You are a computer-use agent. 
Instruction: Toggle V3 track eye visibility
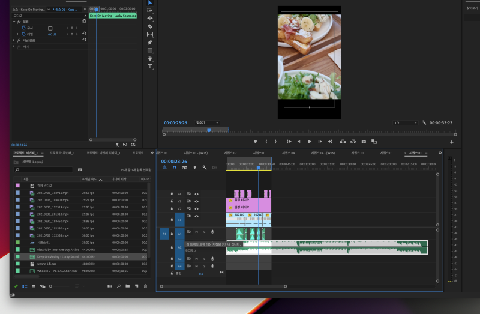(196, 201)
